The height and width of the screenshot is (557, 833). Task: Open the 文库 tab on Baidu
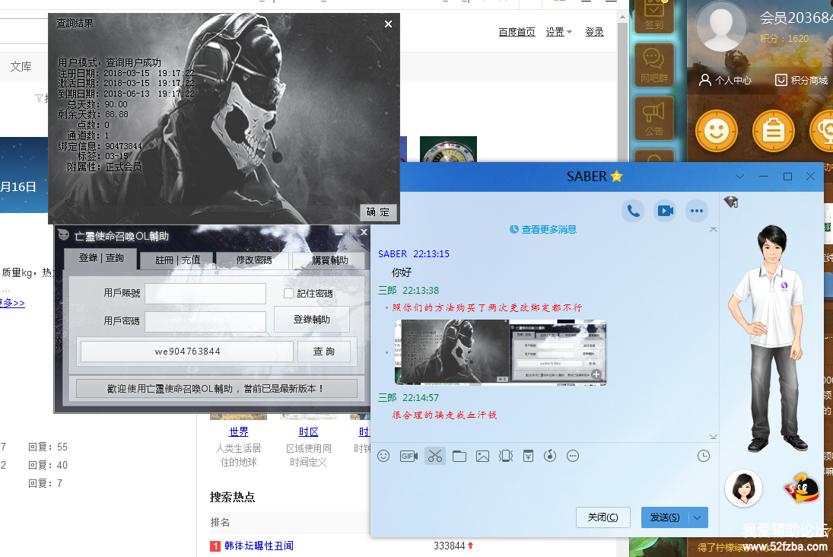[21, 67]
